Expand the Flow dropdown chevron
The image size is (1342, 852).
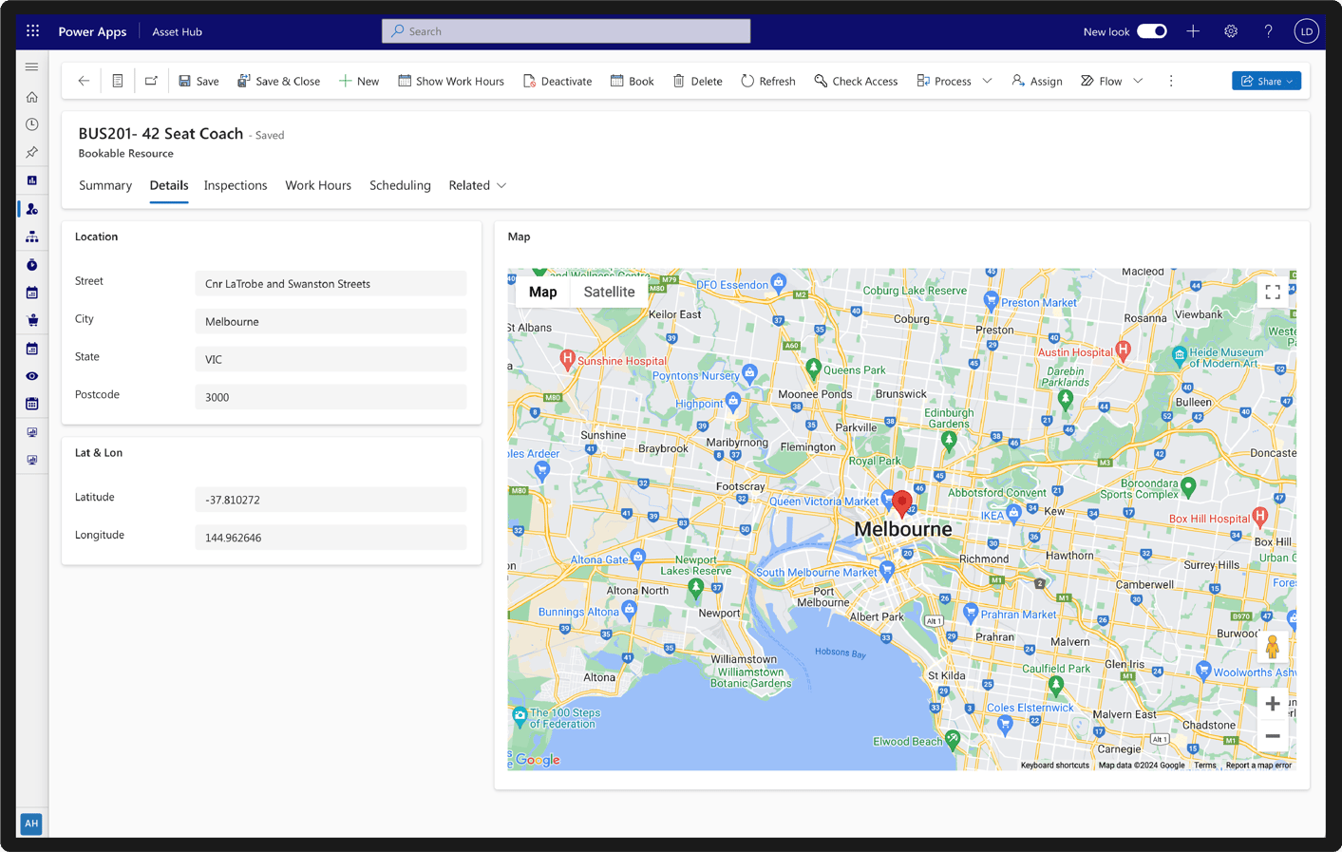click(x=1138, y=81)
